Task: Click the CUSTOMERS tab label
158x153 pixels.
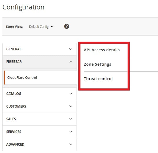Action: (x=16, y=106)
